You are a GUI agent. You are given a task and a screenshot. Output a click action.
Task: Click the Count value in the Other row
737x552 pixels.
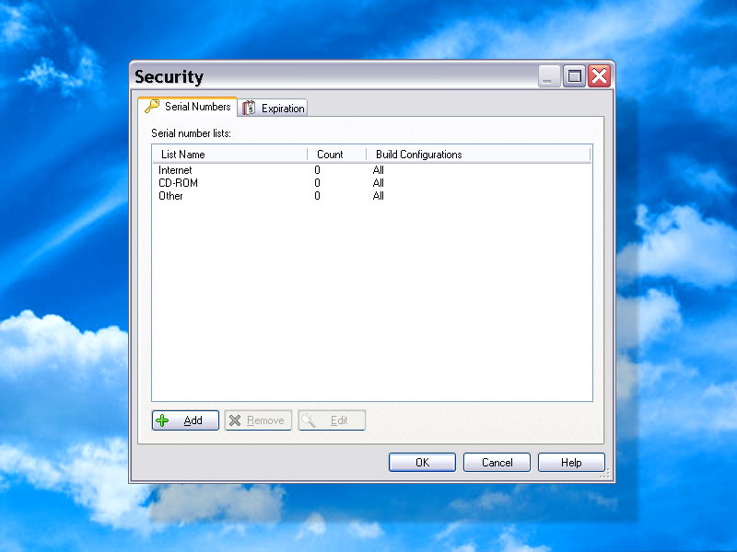[x=317, y=196]
